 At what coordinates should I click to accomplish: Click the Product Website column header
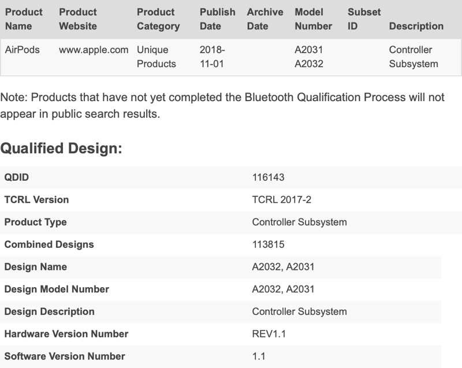click(x=78, y=18)
